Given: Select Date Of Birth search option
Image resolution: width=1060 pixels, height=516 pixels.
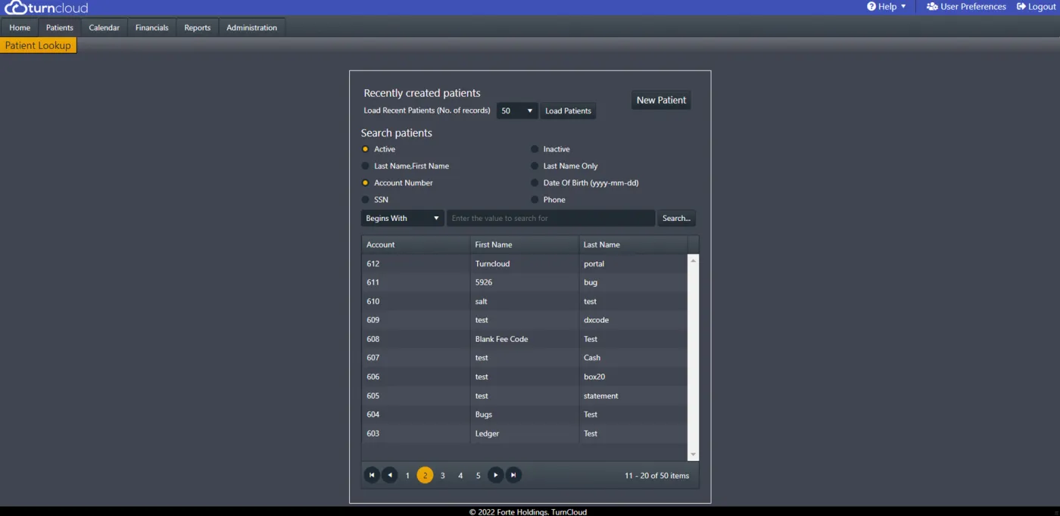Looking at the screenshot, I should coord(535,183).
